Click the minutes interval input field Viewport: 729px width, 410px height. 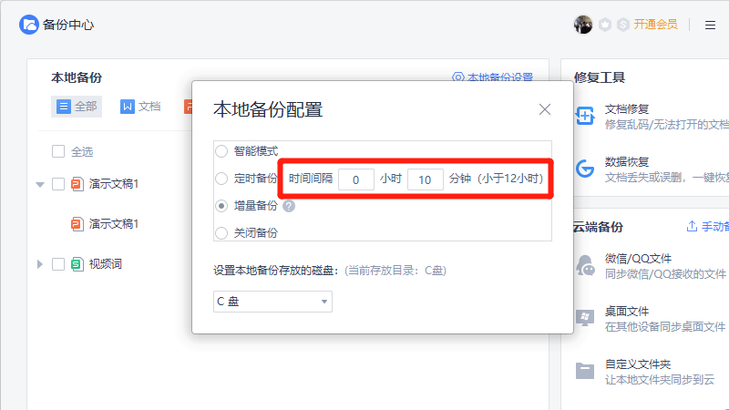[x=425, y=179]
